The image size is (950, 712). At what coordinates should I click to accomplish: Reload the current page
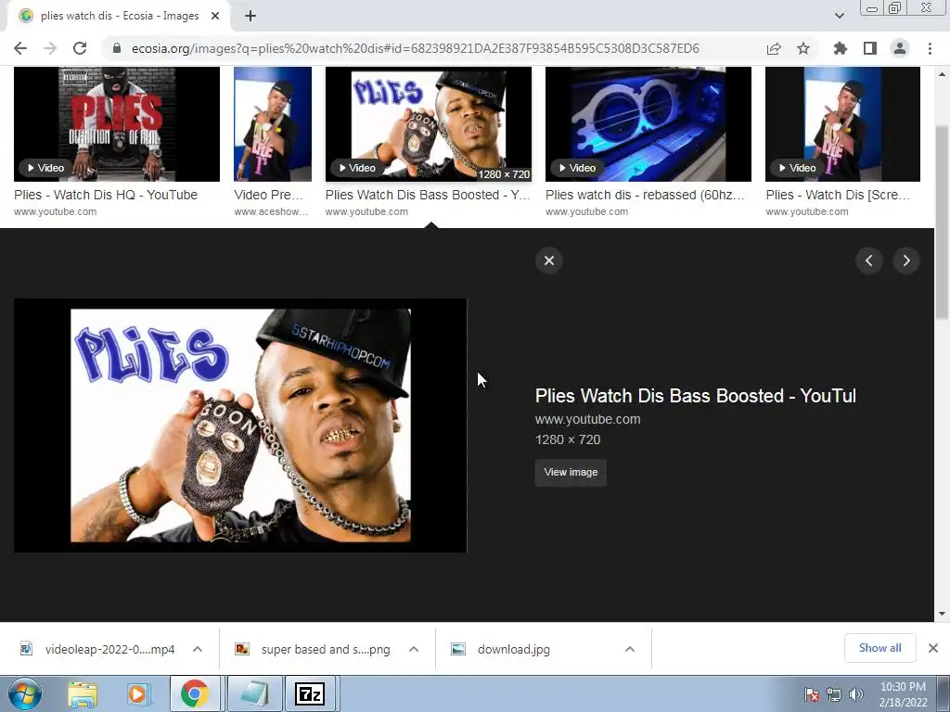[80, 48]
